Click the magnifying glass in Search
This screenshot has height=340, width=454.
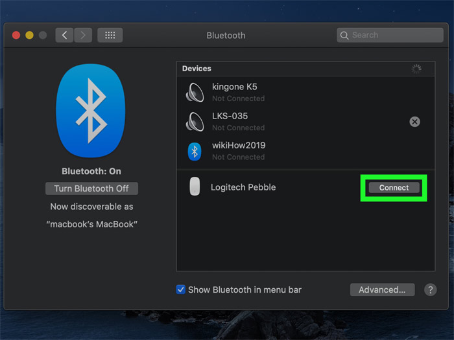pos(344,35)
